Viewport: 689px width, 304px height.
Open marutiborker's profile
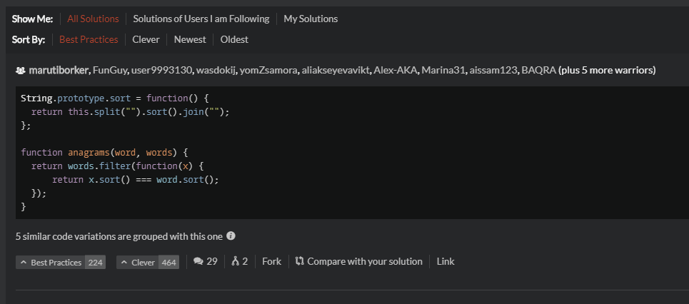click(x=59, y=70)
